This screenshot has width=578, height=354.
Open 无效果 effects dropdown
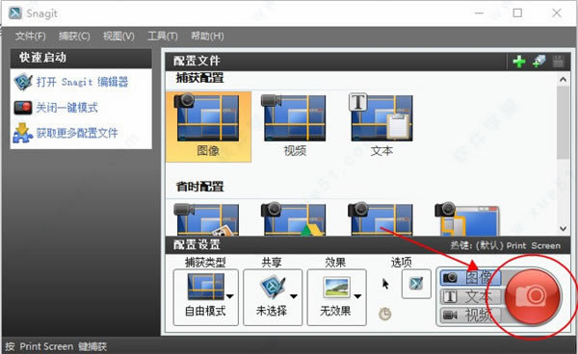336,297
